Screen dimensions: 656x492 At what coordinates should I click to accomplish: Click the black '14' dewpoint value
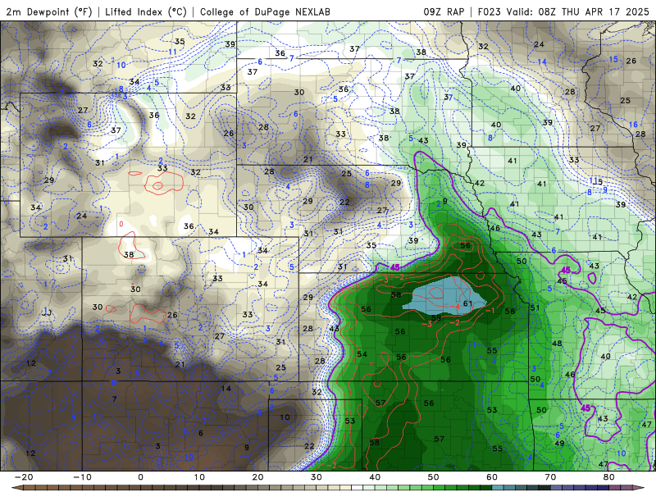click(x=226, y=388)
